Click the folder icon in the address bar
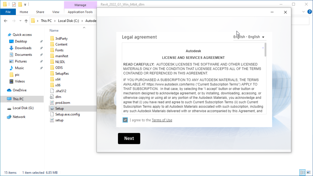The height and width of the screenshot is (176, 313). 33,21
